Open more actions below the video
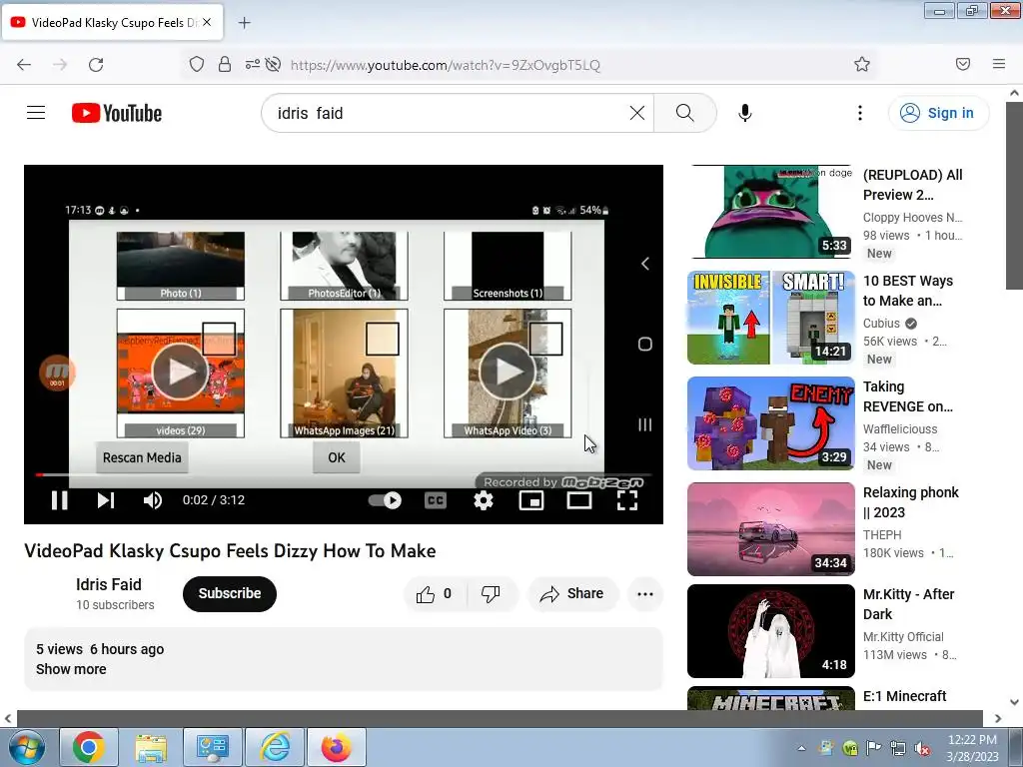The height and width of the screenshot is (767, 1023). (645, 593)
